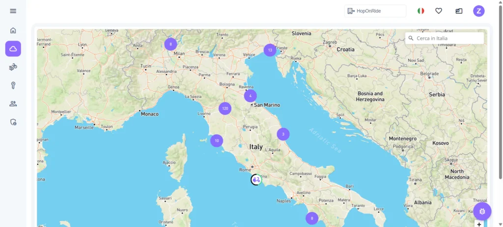Viewport: 503px width, 227px height.
Task: Click the Bosnia and Herzegovina label
Action: pos(370,97)
